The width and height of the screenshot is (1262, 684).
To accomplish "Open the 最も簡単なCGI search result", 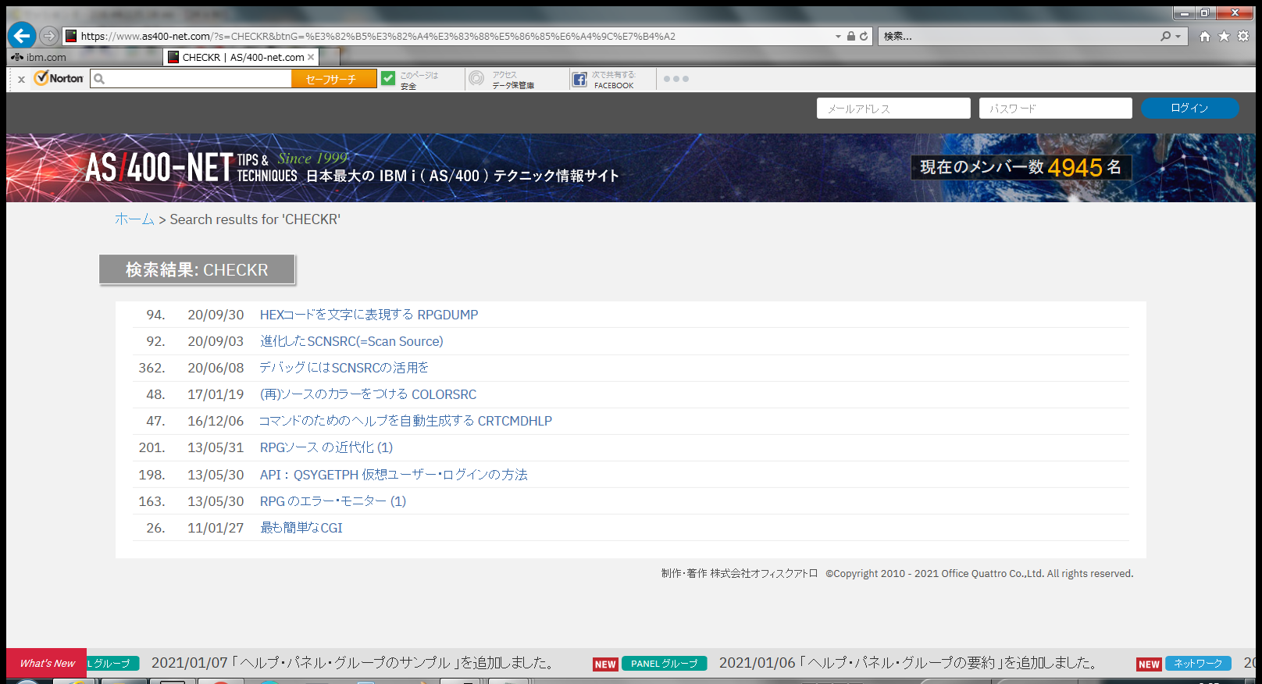I will click(301, 528).
